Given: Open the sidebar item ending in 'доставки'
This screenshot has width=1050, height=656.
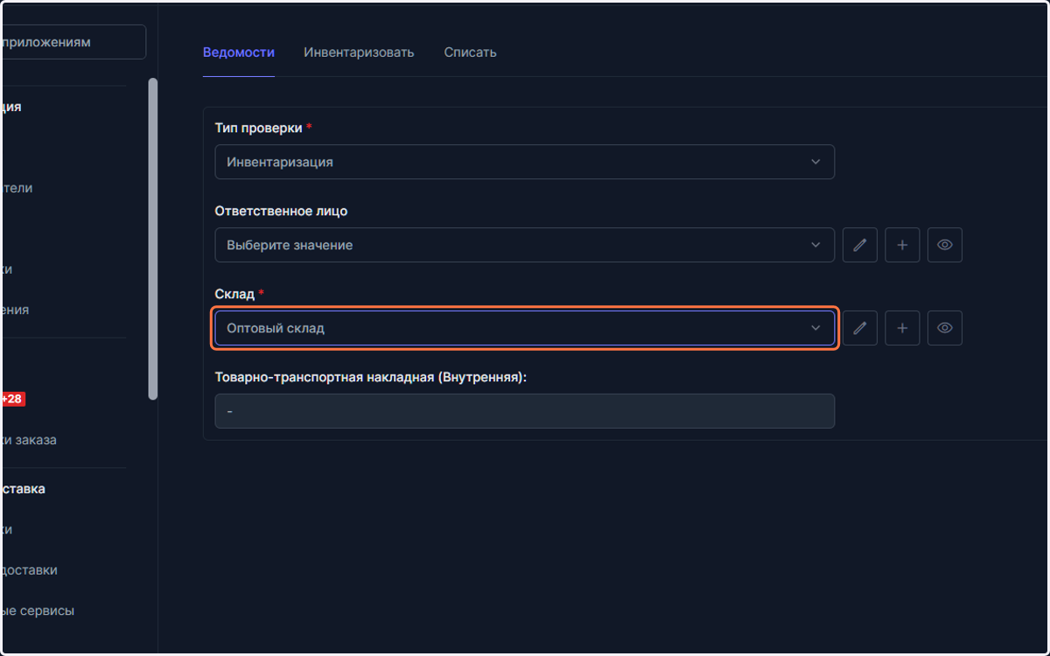Looking at the screenshot, I should point(29,569).
